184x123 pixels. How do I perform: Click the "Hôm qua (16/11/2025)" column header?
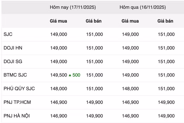point(142,7)
